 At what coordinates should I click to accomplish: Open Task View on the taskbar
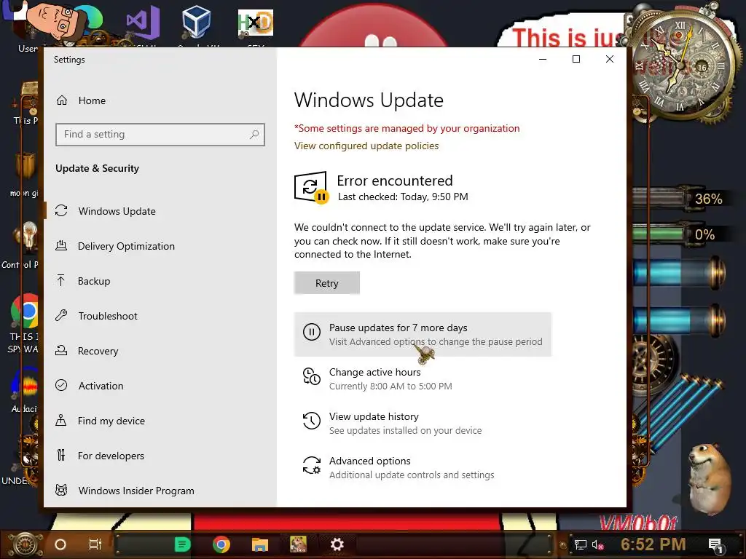(95, 544)
